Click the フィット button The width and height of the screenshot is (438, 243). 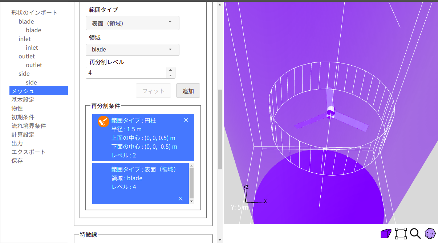153,91
